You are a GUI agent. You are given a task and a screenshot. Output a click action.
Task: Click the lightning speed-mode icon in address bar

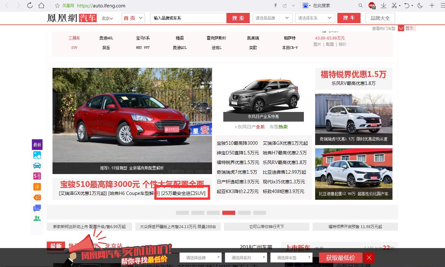click(x=276, y=5)
